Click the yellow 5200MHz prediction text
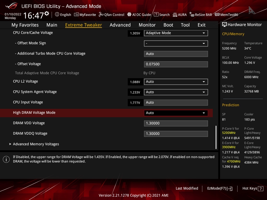 click(x=229, y=133)
